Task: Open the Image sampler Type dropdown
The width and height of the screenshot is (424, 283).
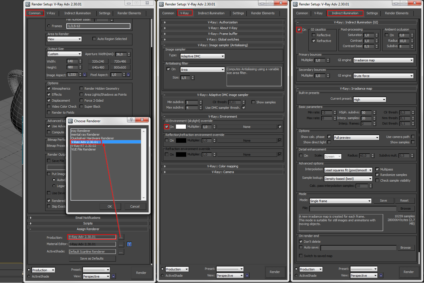Action: tap(202, 56)
